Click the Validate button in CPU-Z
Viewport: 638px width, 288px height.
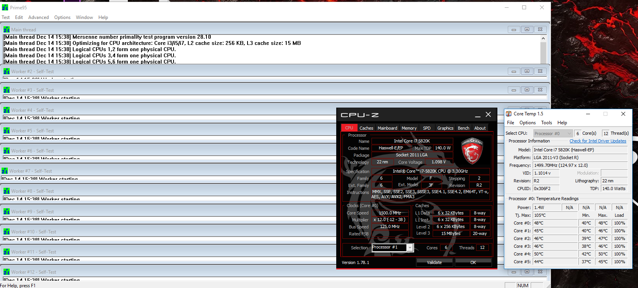[x=434, y=262]
